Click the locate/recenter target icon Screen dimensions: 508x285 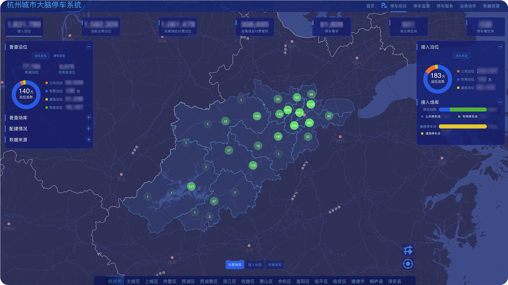point(408,264)
